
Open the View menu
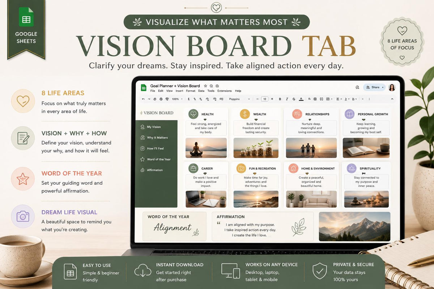[x=169, y=91]
